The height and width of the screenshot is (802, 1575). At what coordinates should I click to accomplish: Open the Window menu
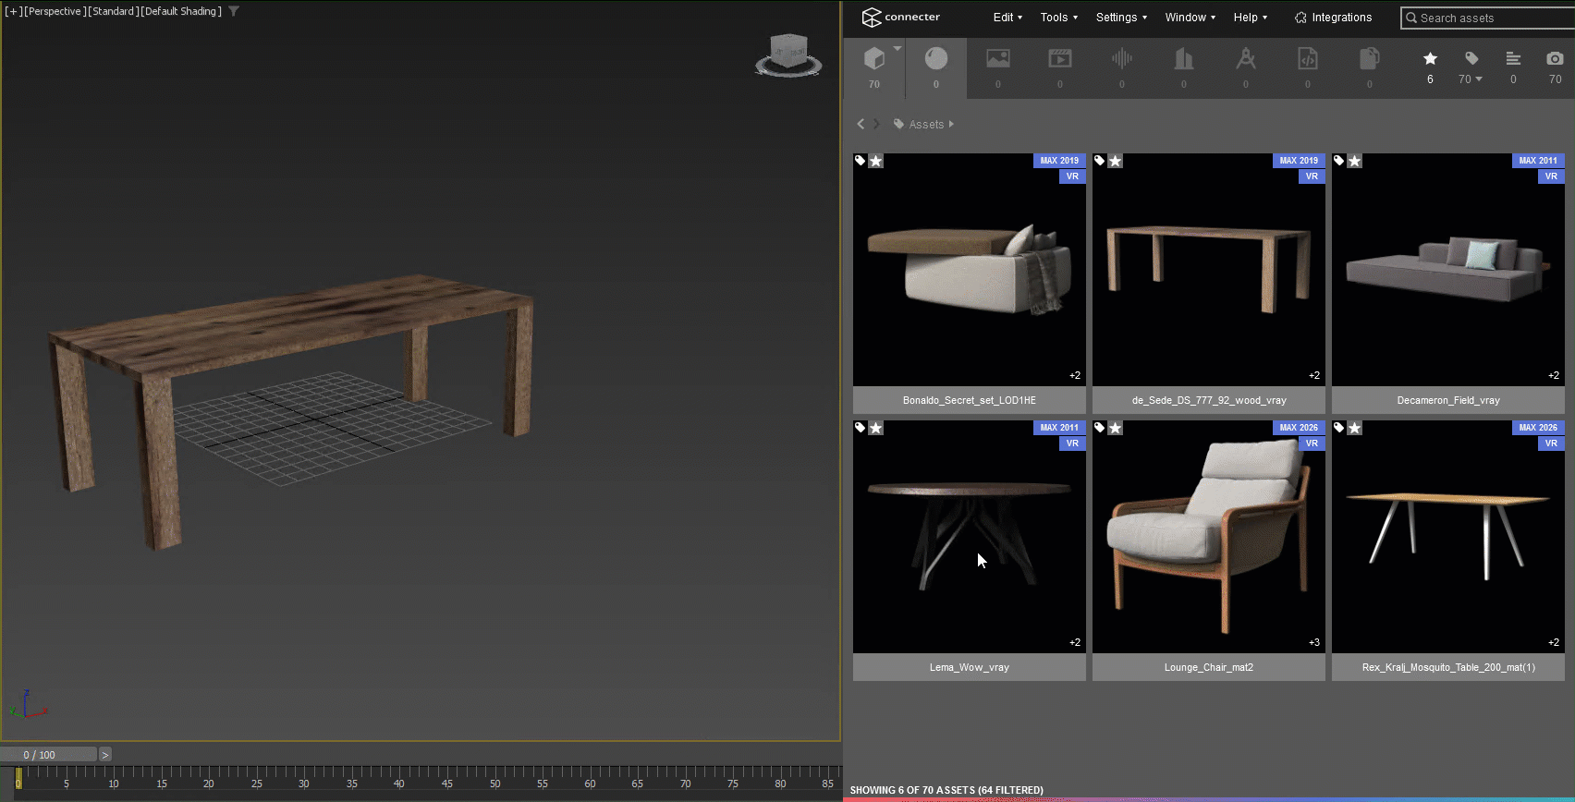pyautogui.click(x=1190, y=18)
